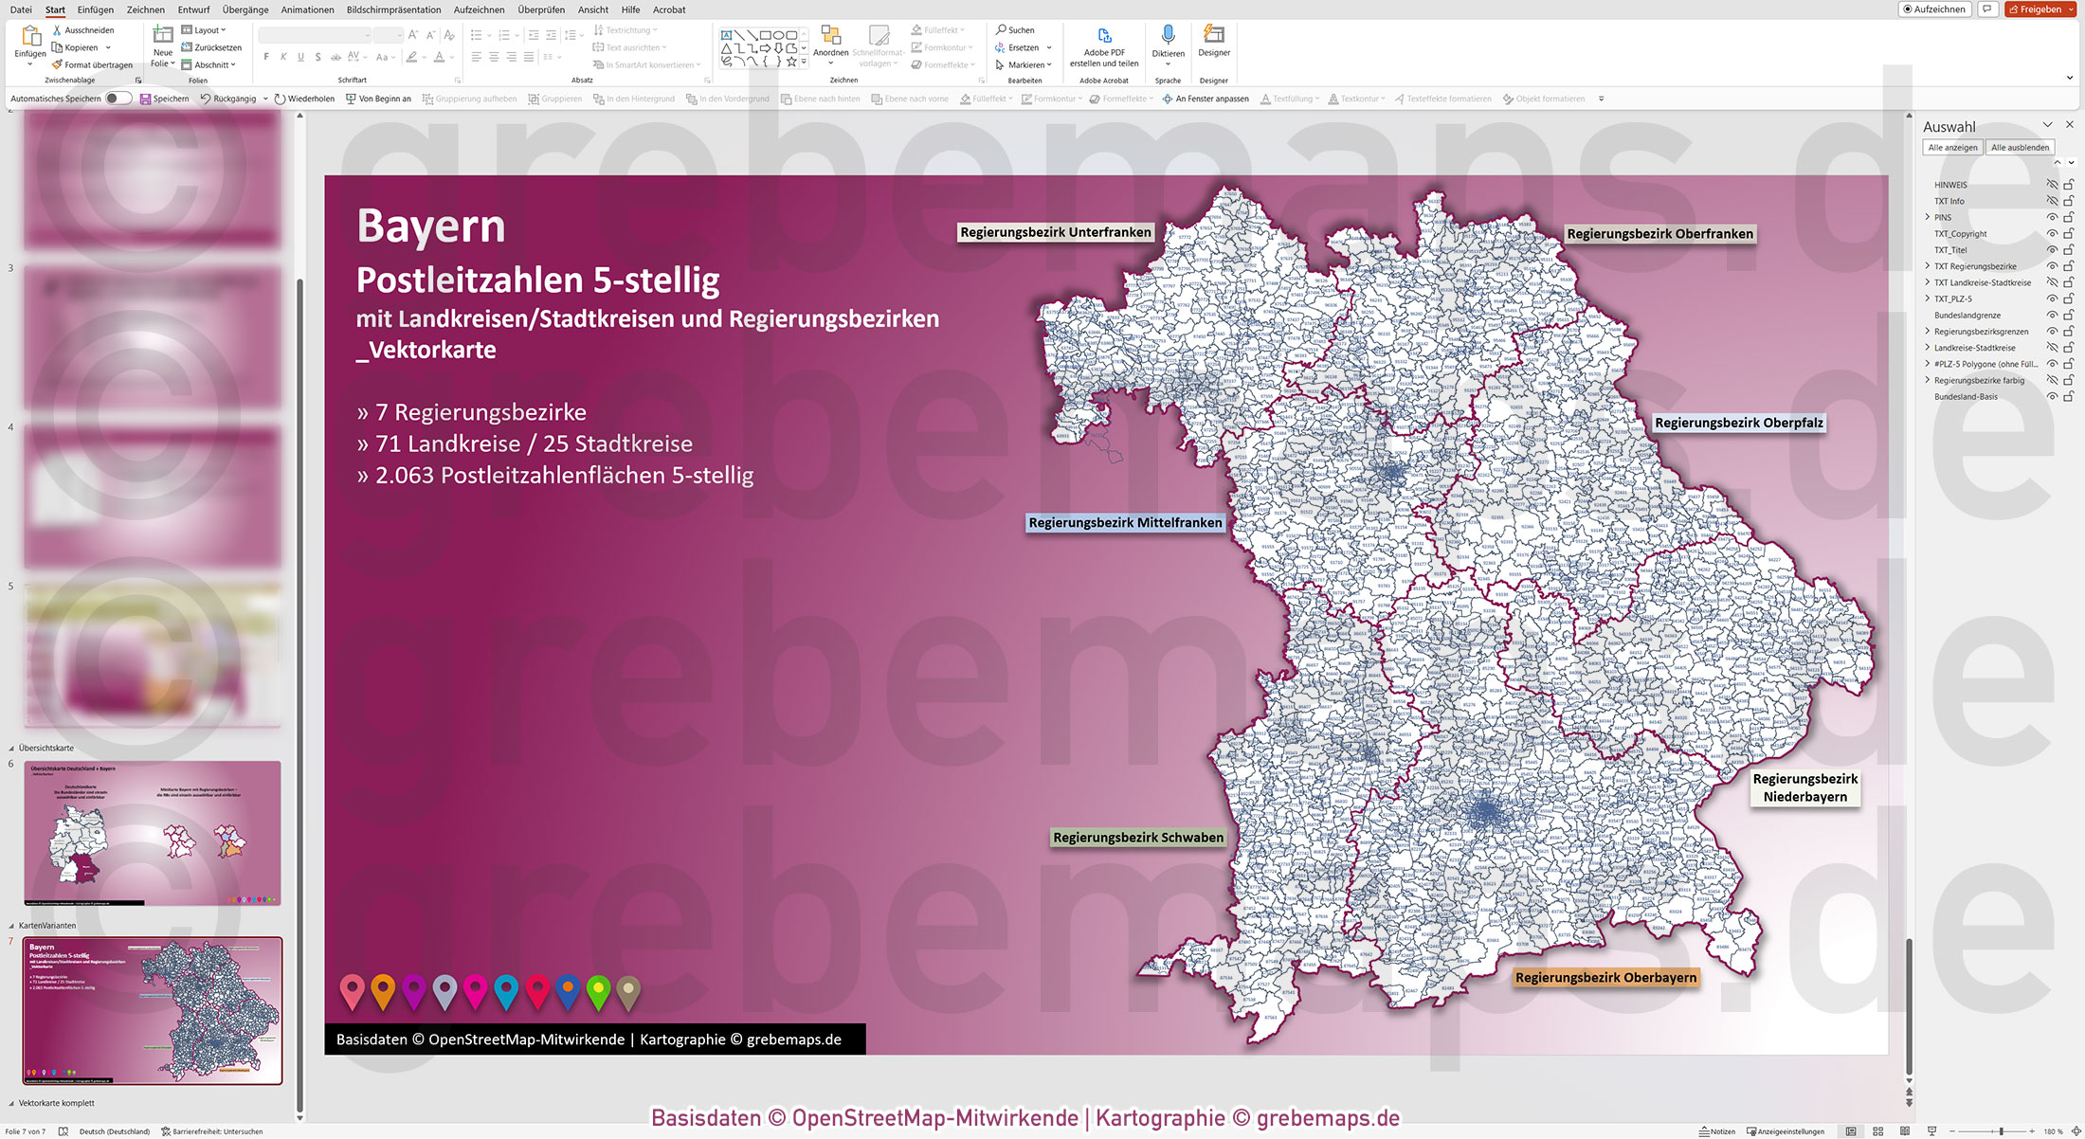Click the Alle ausblenden button

pos(2021,147)
